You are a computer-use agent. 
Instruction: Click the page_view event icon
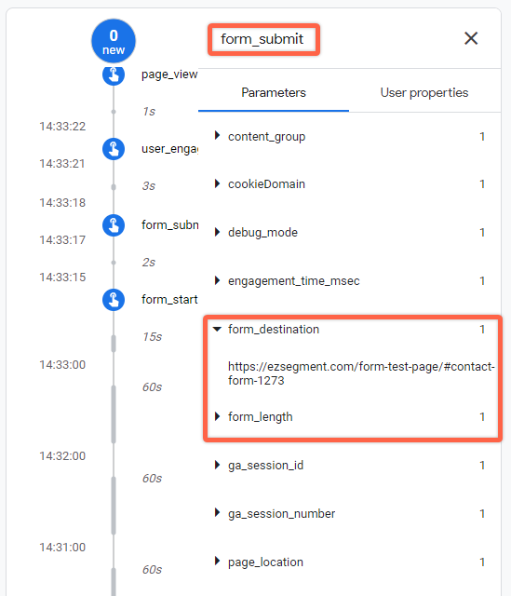[114, 74]
